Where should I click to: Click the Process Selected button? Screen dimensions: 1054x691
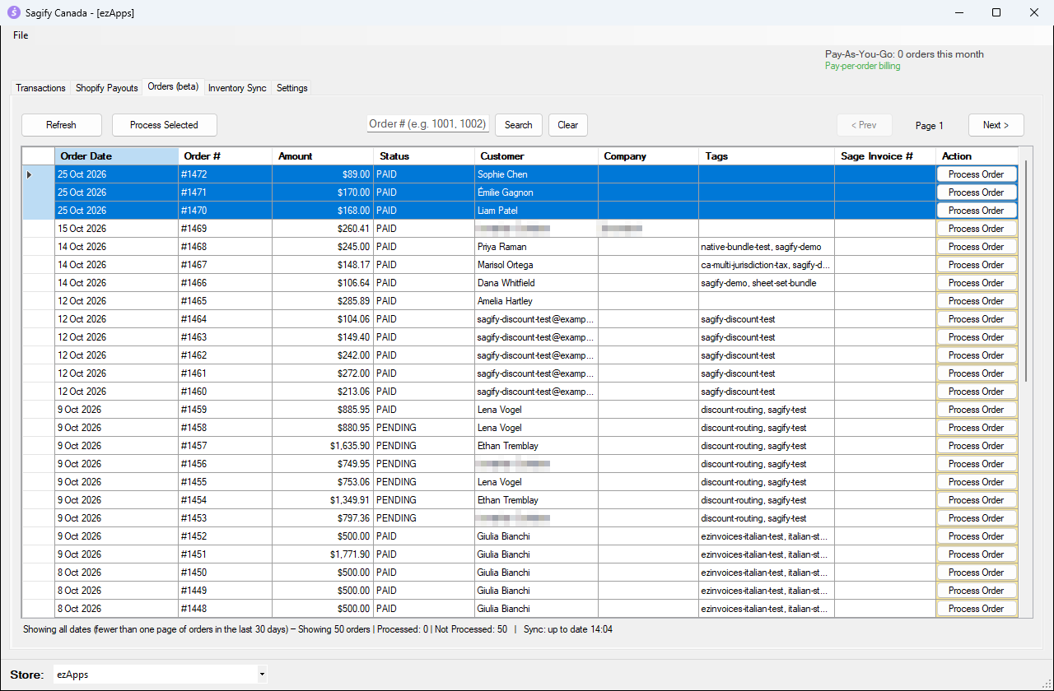coord(165,125)
